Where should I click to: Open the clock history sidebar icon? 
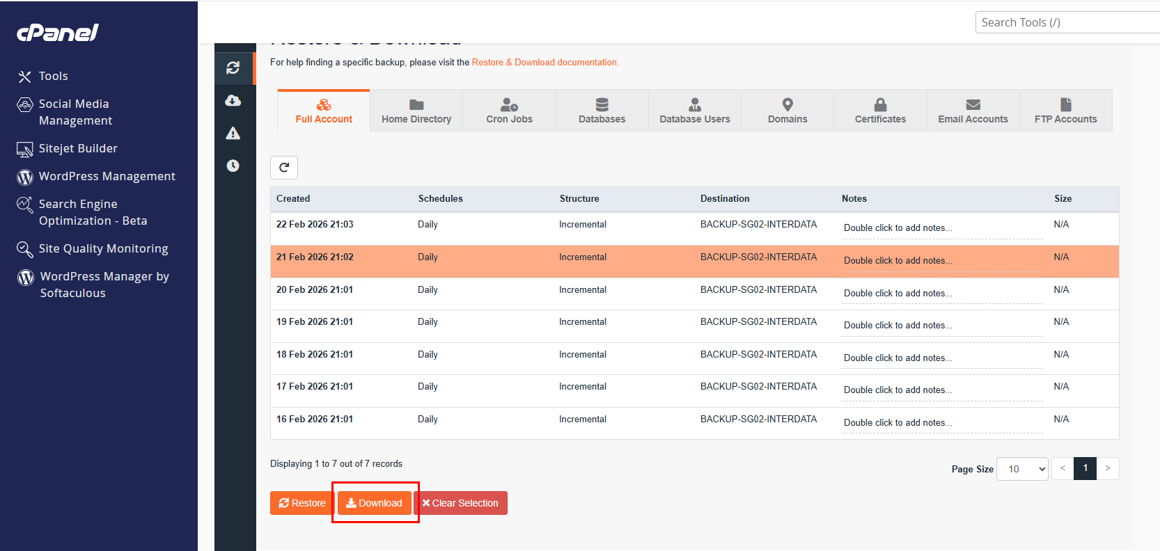[233, 166]
